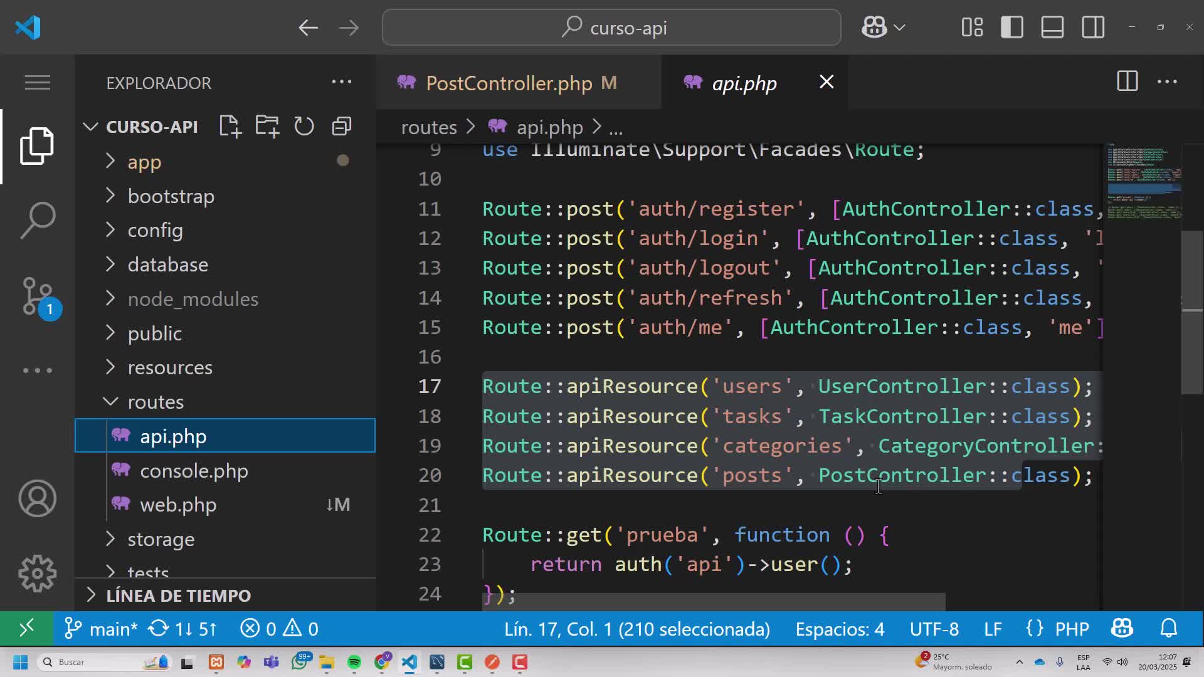This screenshot has width=1204, height=677.
Task: Open the Windows Start menu
Action: (20, 662)
